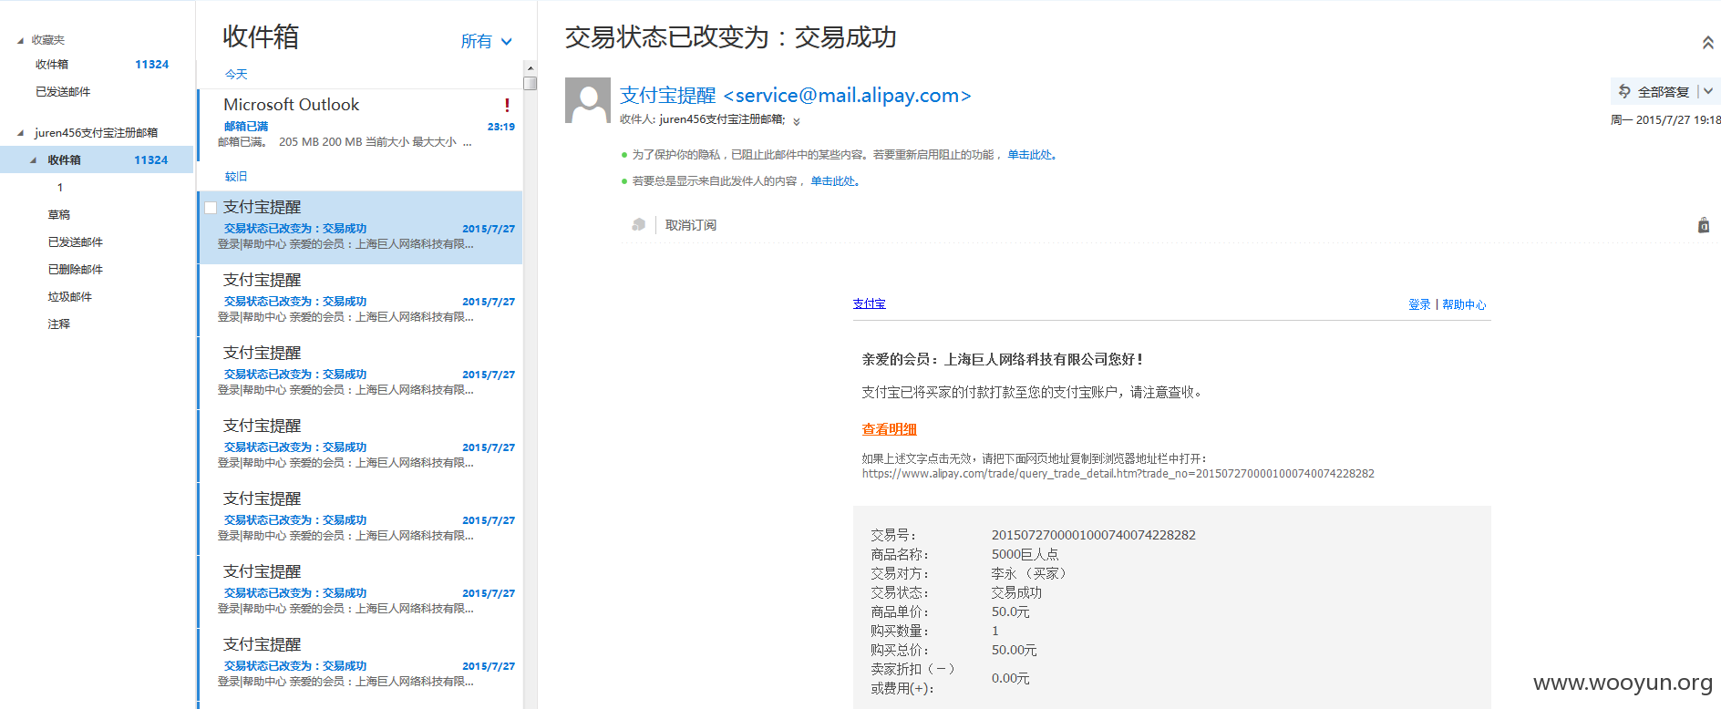1721x709 pixels.
Task: Click the 全部答复 reply all button
Action: point(1663,92)
